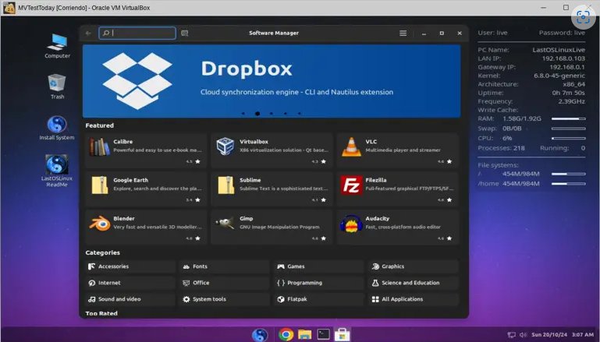Open the Calibre app title
The image size is (600, 342).
tap(122, 142)
